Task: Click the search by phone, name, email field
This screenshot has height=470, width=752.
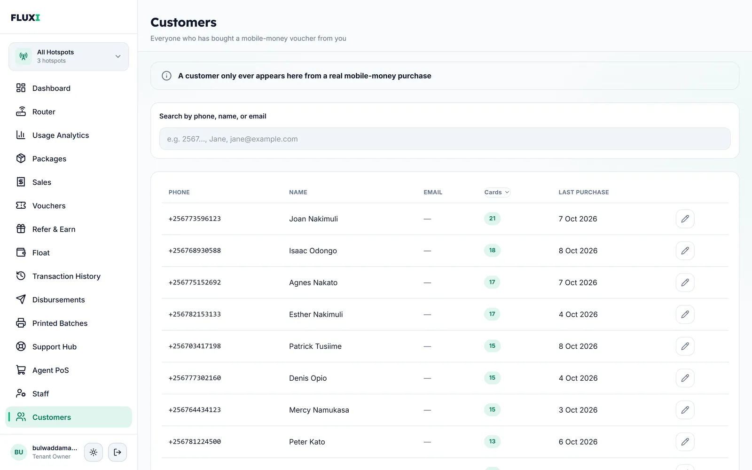Action: (x=445, y=139)
